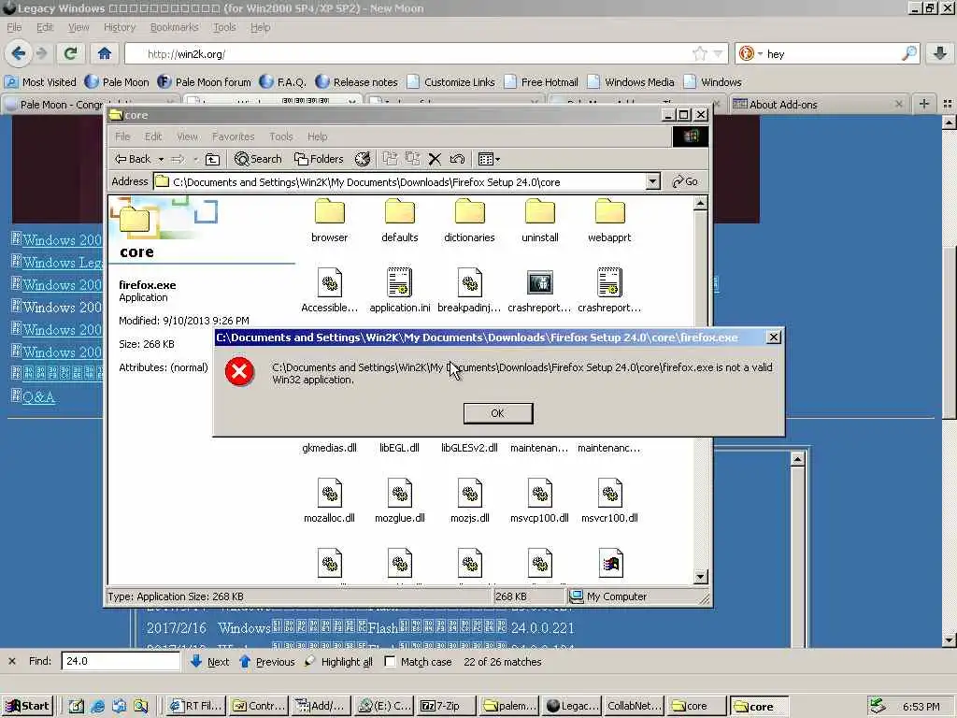Click Internet Explorer quick launch icon
This screenshot has width=957, height=718.
pos(97,707)
